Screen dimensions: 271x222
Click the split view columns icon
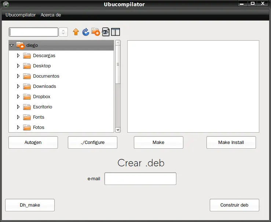click(116, 32)
